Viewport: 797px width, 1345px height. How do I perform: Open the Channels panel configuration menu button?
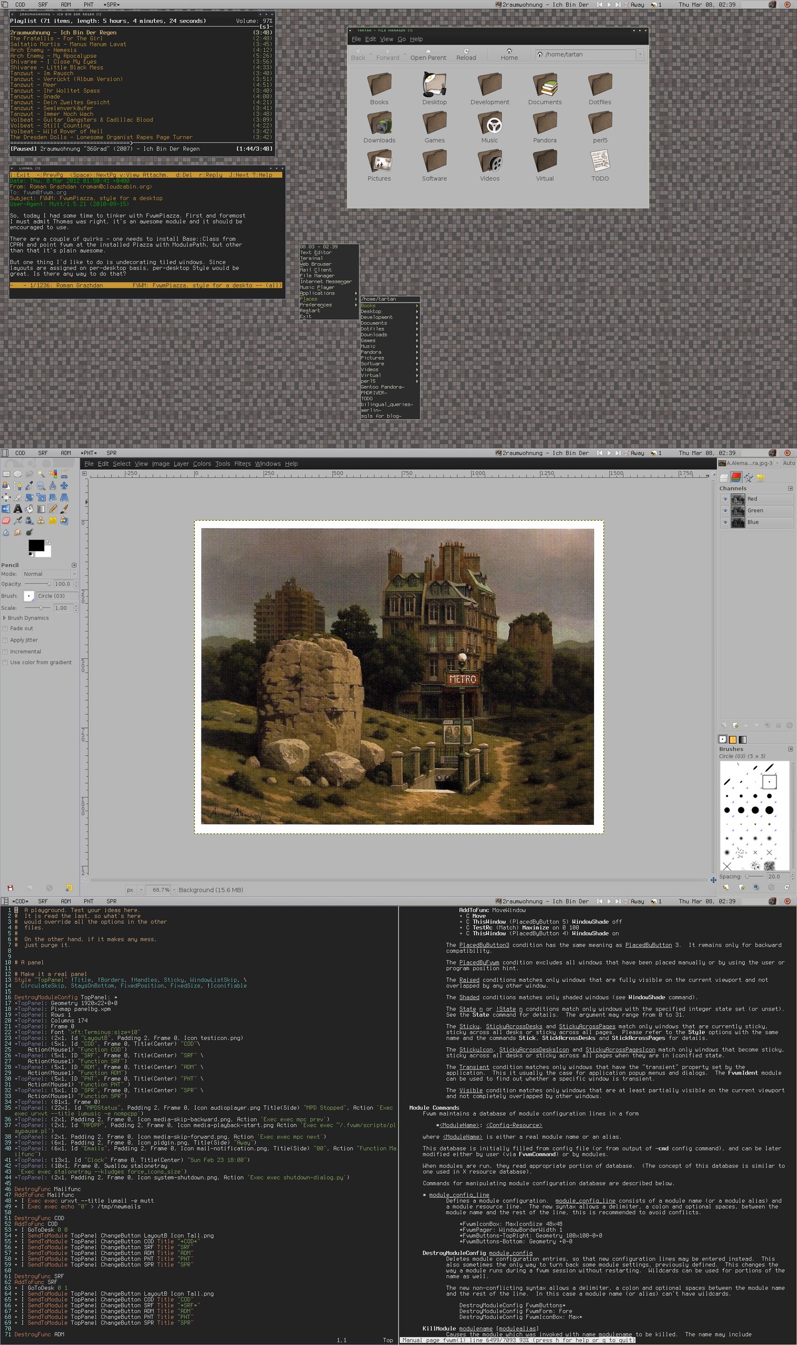pyautogui.click(x=791, y=488)
